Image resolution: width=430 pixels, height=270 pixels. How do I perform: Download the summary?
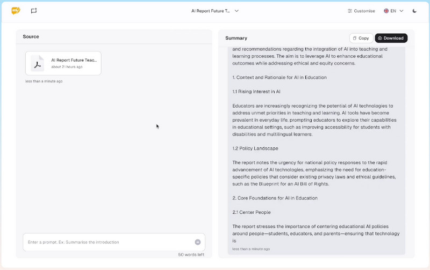click(x=391, y=38)
